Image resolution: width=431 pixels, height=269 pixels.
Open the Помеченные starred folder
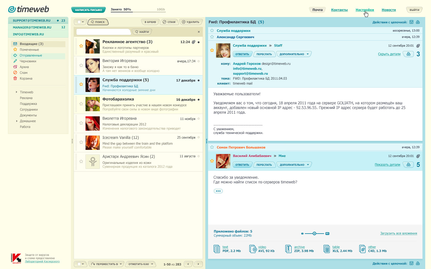(x=29, y=50)
